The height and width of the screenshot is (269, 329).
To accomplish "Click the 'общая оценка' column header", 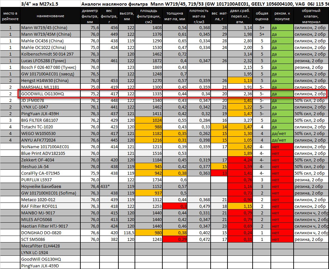I will 262,16.
